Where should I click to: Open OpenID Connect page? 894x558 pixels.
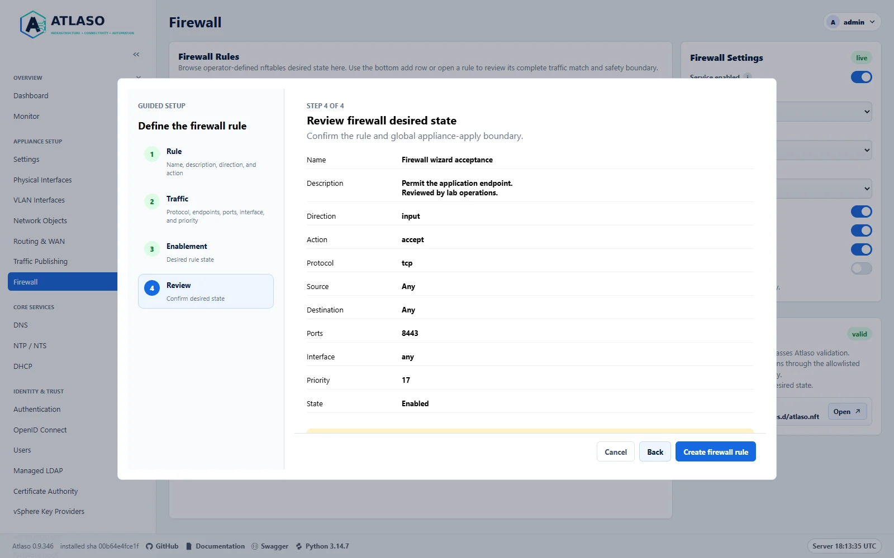click(x=40, y=430)
